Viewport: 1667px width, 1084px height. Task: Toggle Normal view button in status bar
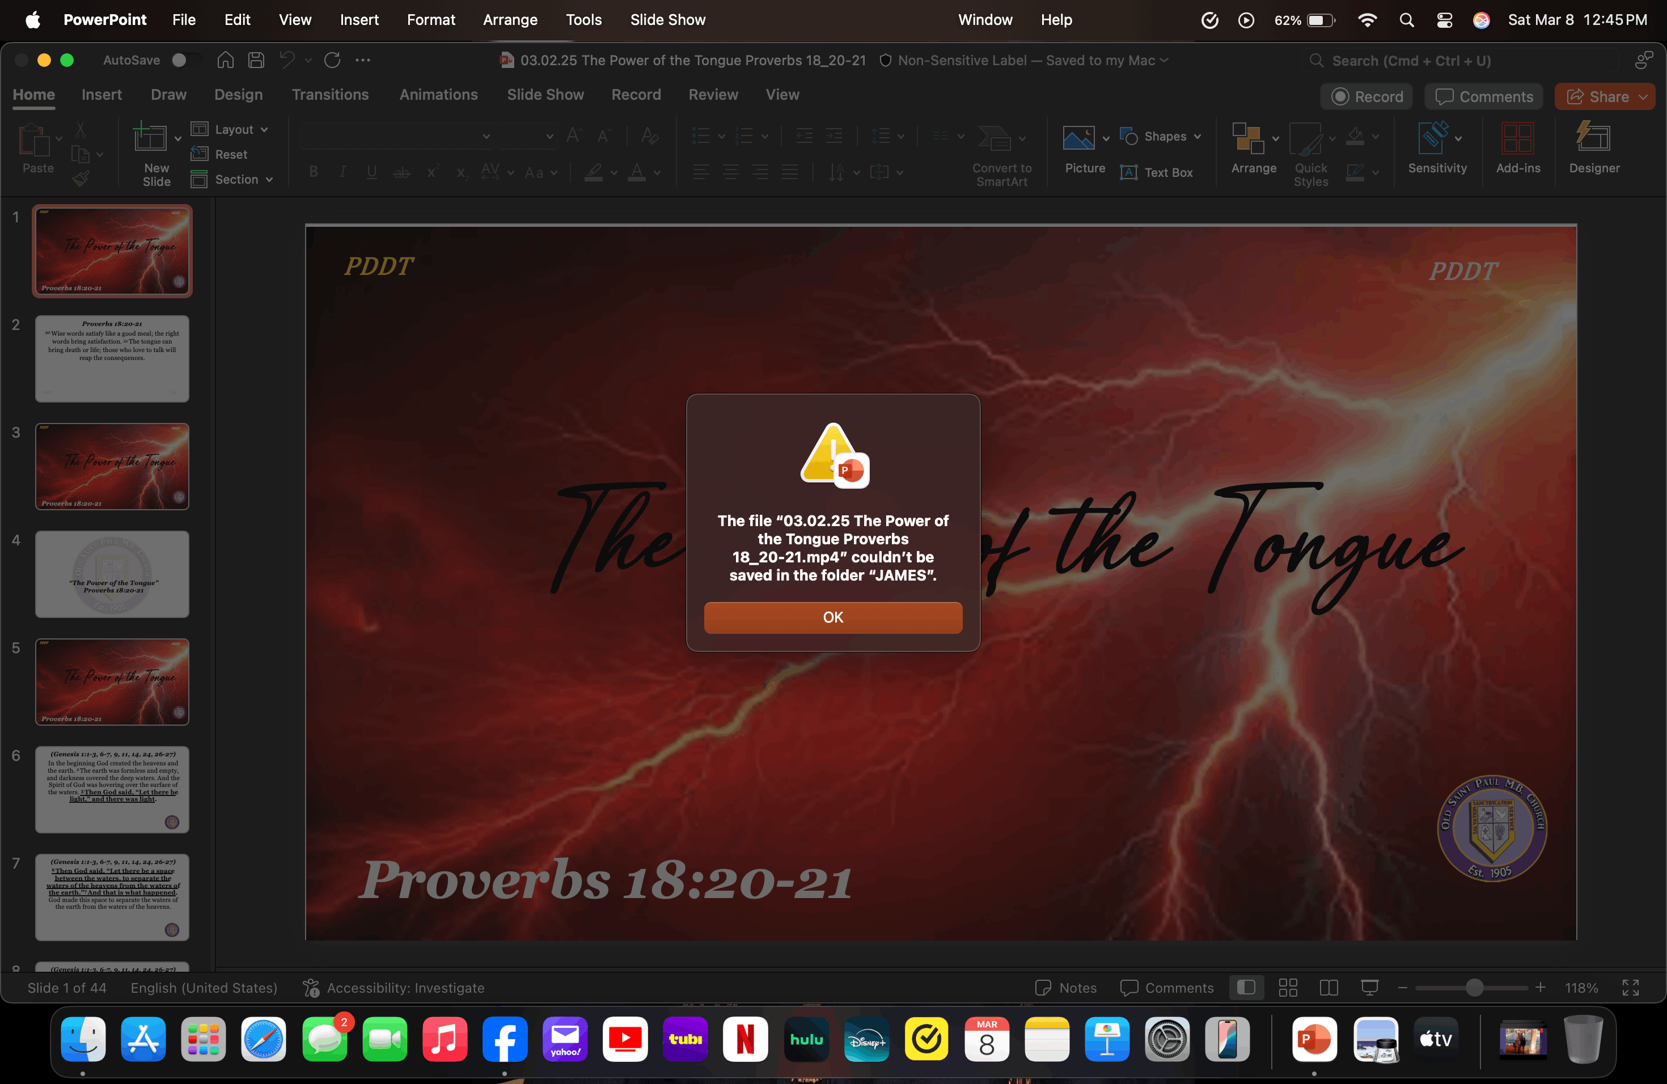pos(1246,988)
